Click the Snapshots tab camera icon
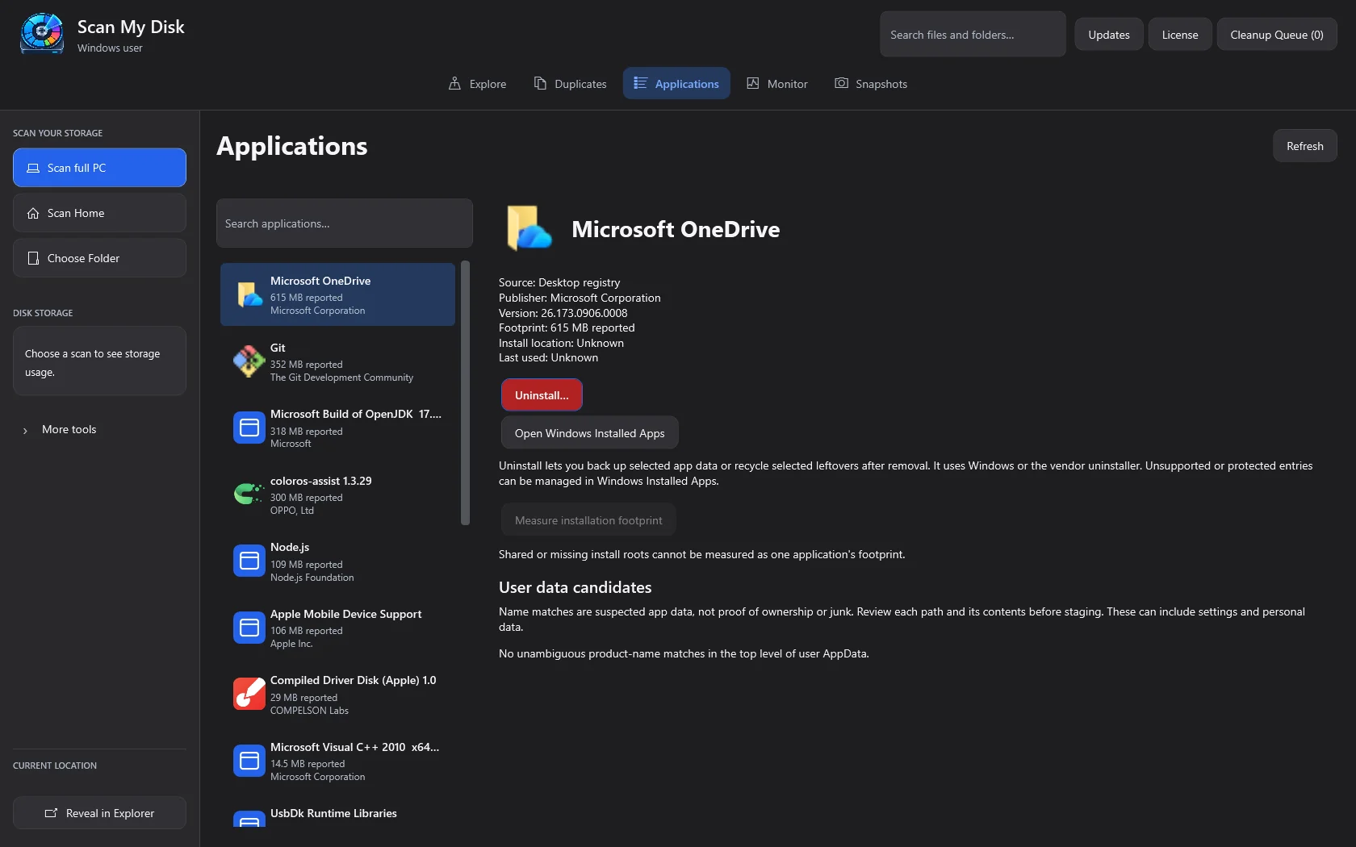Image resolution: width=1356 pixels, height=847 pixels. point(841,83)
